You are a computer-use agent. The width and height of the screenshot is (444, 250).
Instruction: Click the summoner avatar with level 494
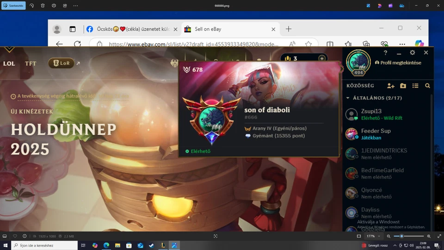tap(358, 63)
